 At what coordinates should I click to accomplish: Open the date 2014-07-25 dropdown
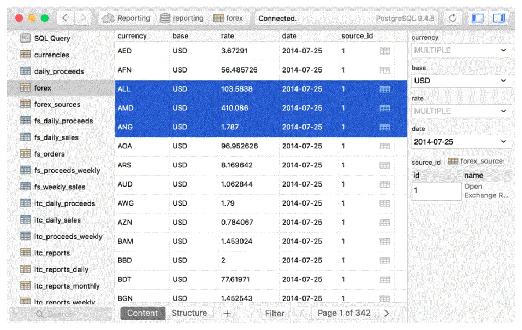(x=461, y=142)
